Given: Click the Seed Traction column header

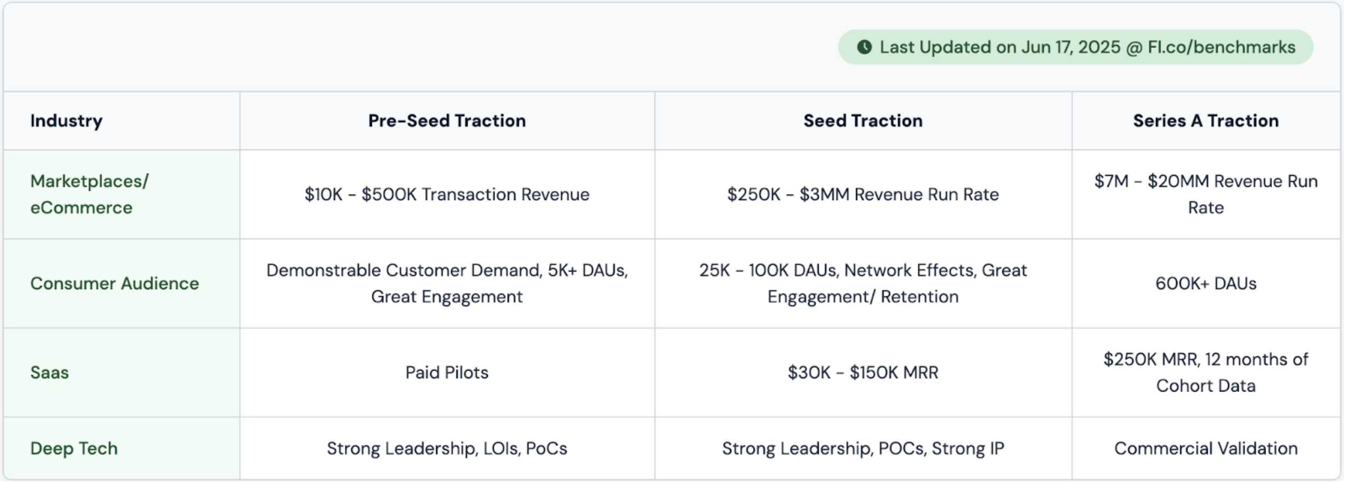Looking at the screenshot, I should click(863, 120).
